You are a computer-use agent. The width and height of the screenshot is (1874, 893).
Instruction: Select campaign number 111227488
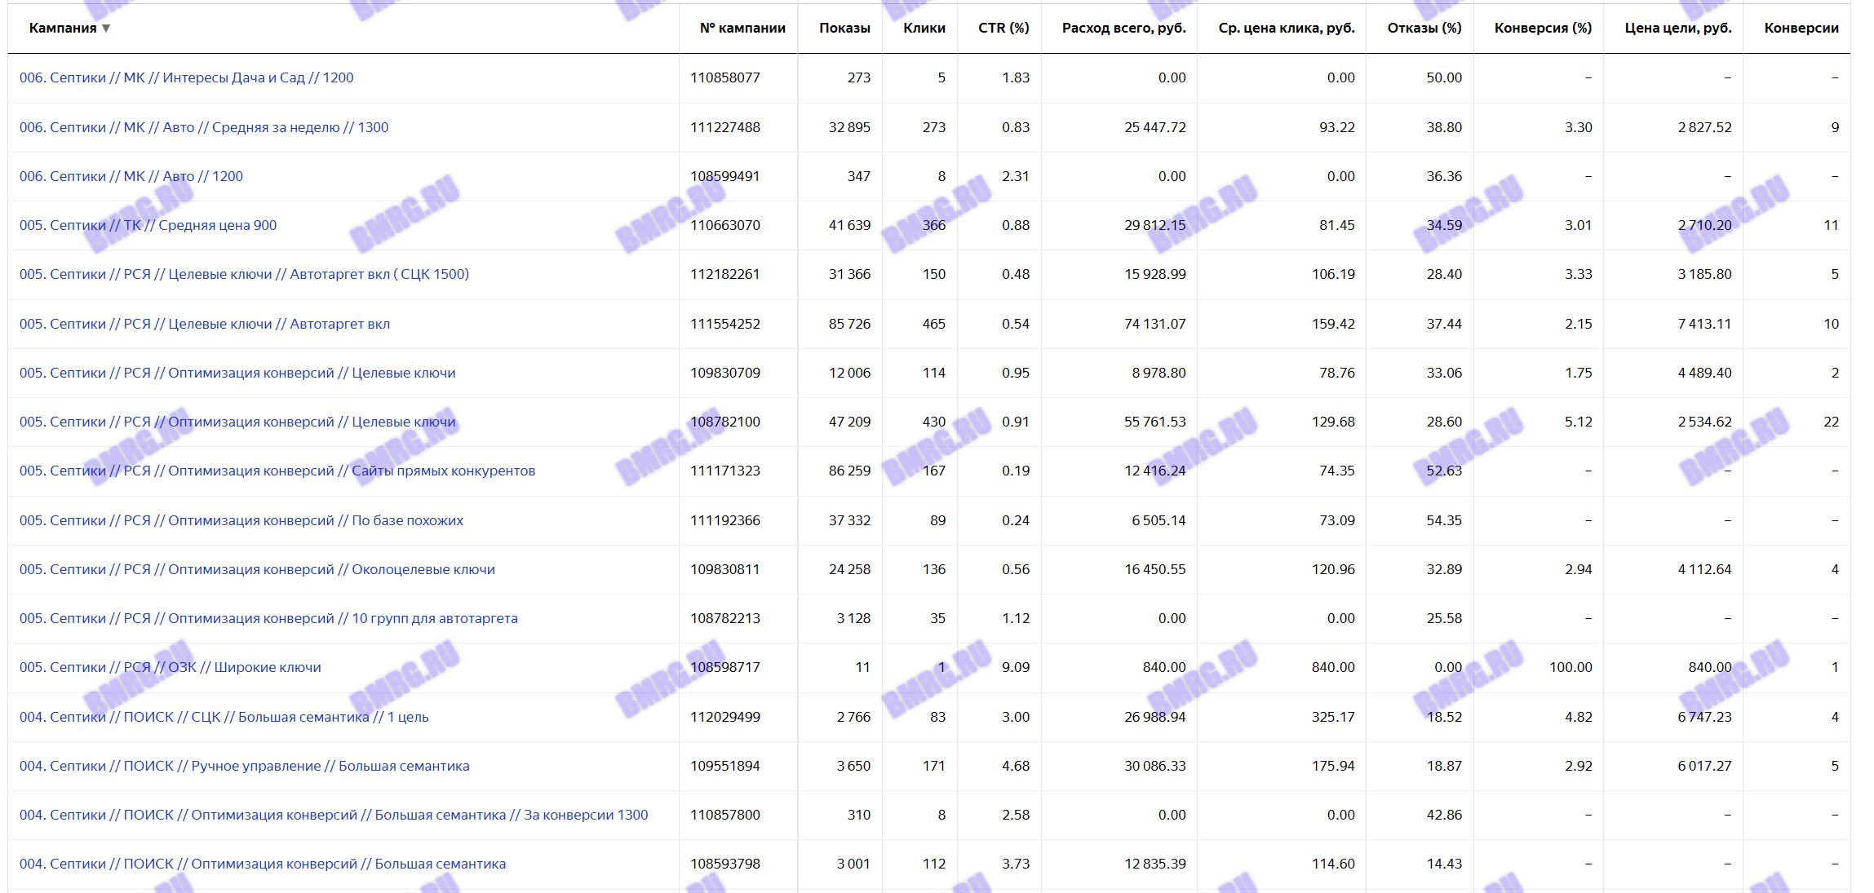725,127
